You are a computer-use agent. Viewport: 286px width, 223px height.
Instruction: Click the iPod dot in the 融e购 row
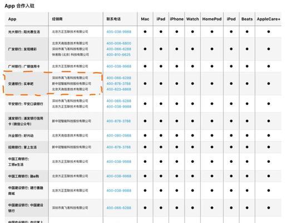pyautogui.click(x=231, y=176)
